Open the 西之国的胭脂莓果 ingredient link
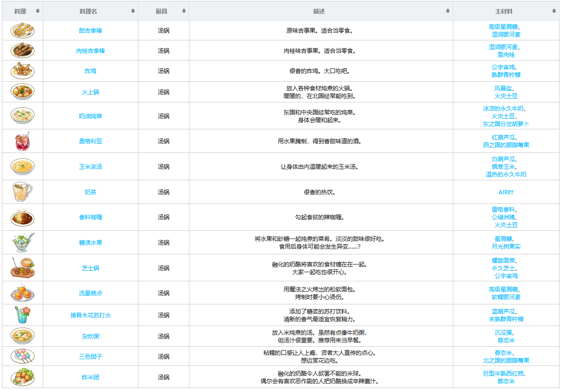This screenshot has width=562, height=390. point(506,145)
